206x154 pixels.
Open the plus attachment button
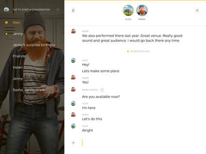click(x=73, y=143)
